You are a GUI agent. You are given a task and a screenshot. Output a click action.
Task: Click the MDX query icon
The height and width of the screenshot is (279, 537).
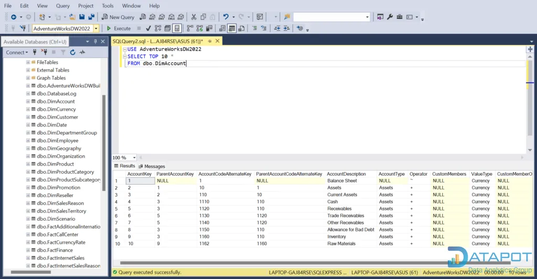tap(152, 17)
